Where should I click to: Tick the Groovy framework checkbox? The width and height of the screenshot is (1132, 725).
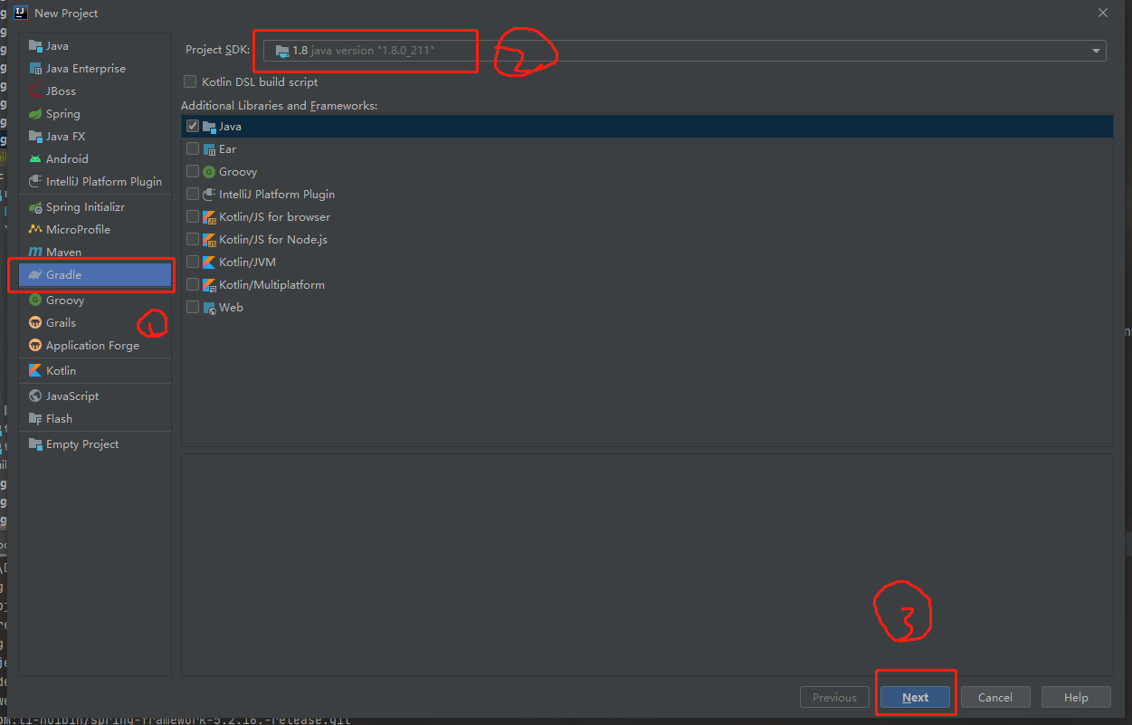point(193,172)
